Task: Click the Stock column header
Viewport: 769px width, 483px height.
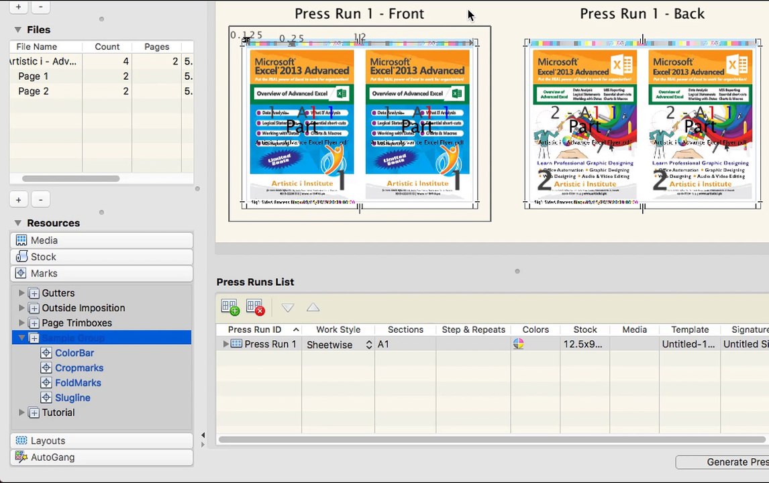Action: tap(585, 329)
